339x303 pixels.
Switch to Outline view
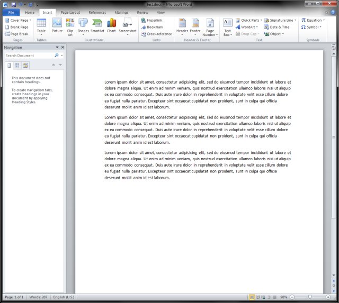click(269, 297)
